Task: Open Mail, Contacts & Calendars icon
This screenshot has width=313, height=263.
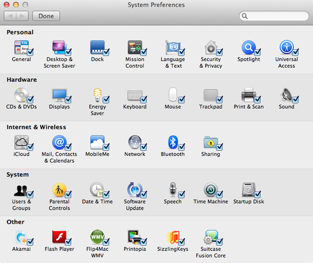Action: (59, 142)
